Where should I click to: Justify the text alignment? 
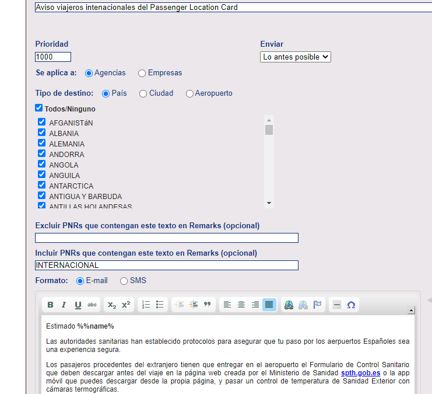[269, 305]
